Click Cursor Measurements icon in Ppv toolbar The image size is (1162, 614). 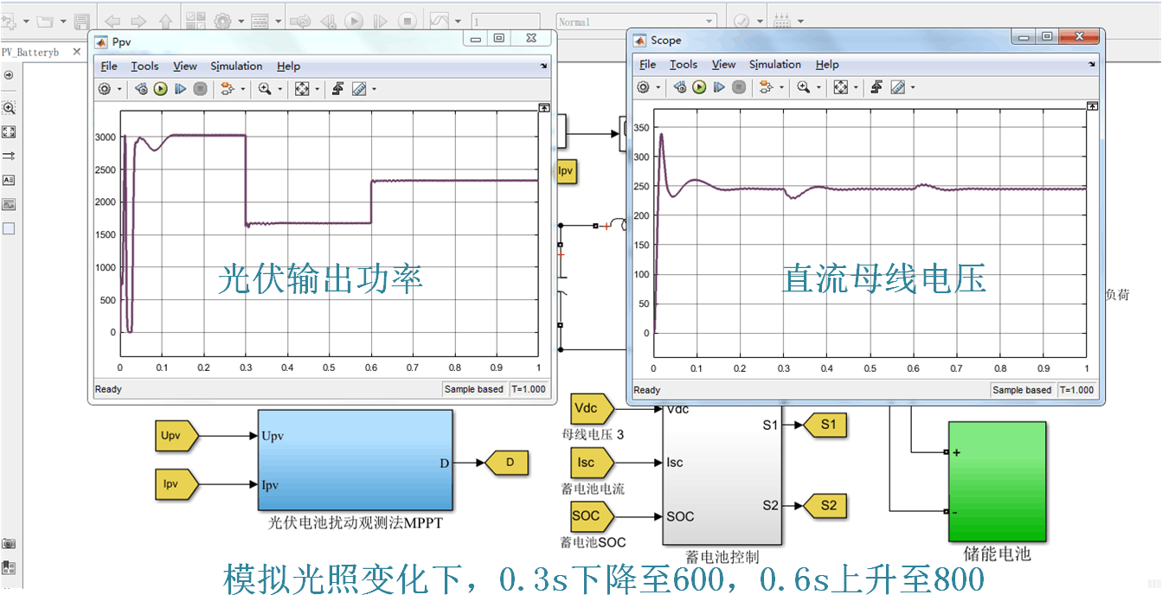tap(358, 88)
